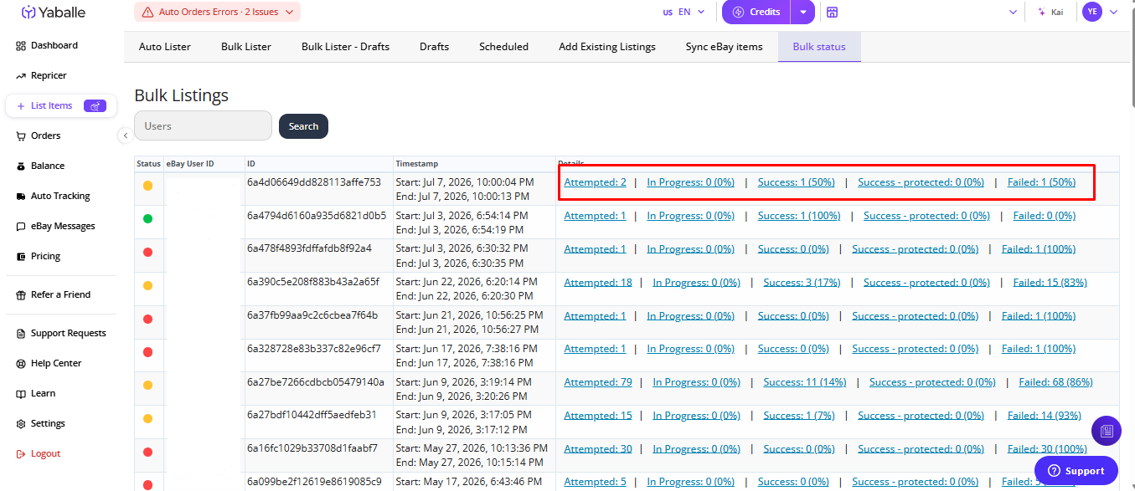Switch to the Auto Lister tab
Screen dimensions: 1135x491
point(165,47)
